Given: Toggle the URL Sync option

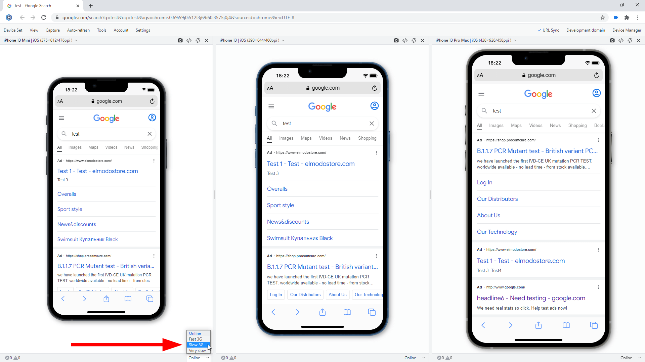Looking at the screenshot, I should tap(548, 30).
